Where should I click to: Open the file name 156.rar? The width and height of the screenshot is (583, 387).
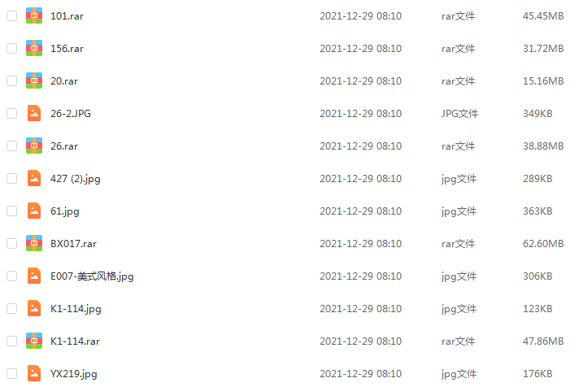pyautogui.click(x=67, y=49)
